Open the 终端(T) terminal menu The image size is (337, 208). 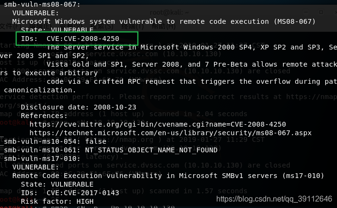point(133,26)
